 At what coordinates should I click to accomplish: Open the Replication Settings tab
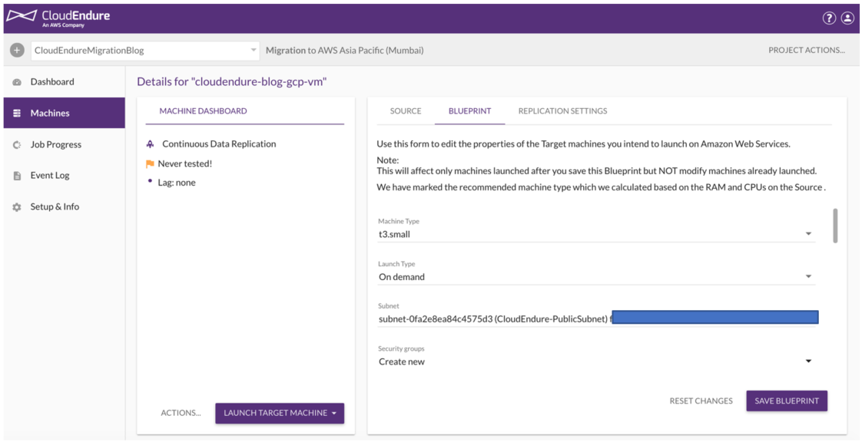point(564,110)
